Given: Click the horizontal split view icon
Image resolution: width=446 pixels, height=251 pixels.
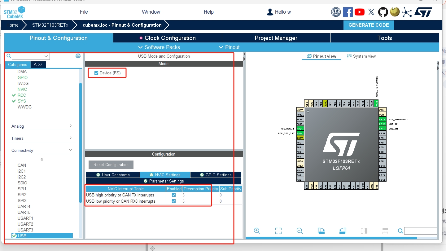Looking at the screenshot, I should 385,231.
